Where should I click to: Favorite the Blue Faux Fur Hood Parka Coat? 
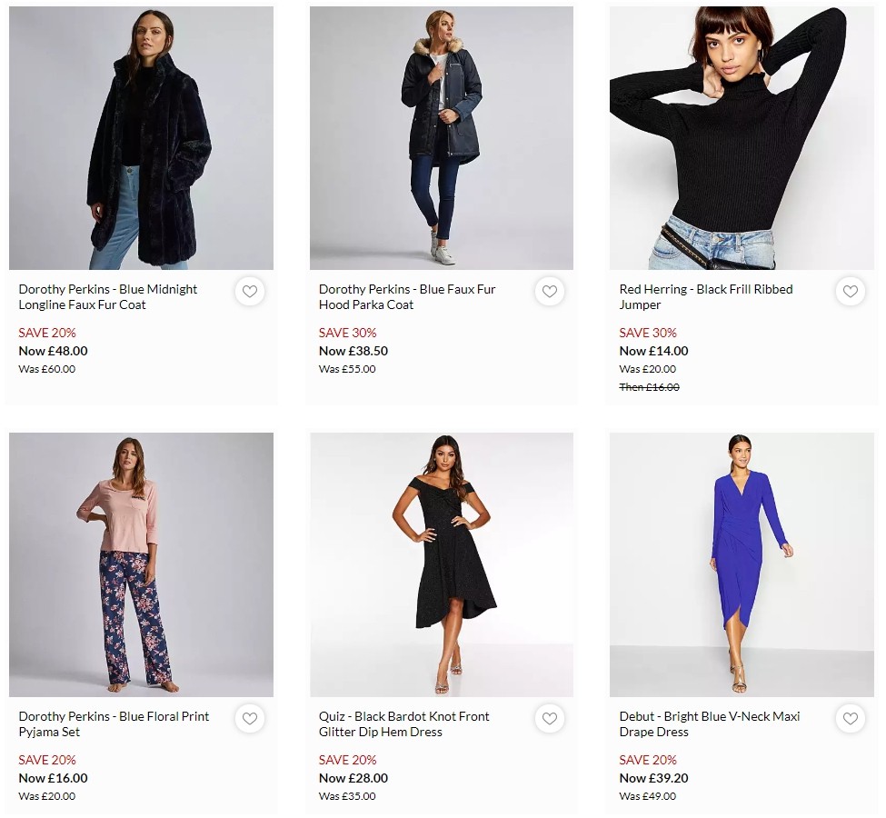pos(550,292)
